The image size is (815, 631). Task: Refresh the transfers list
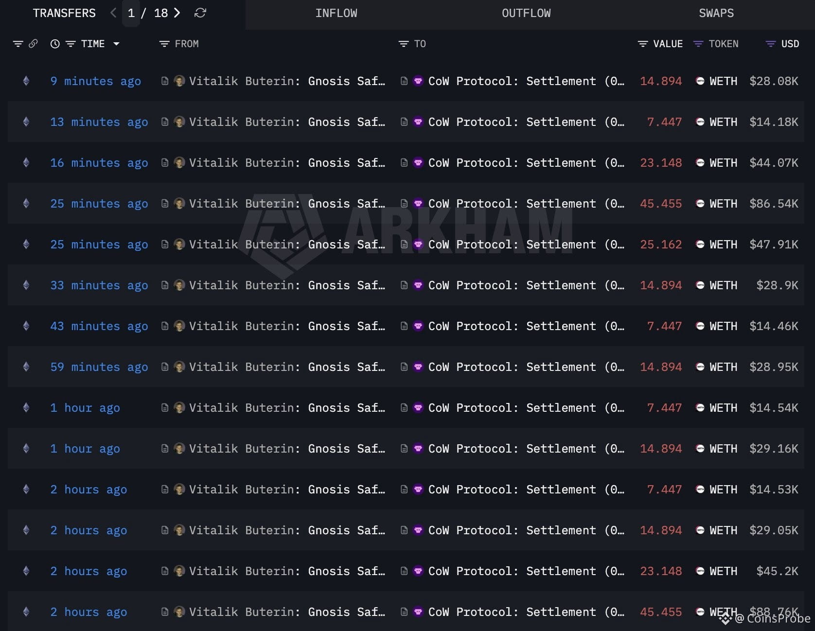click(x=200, y=13)
